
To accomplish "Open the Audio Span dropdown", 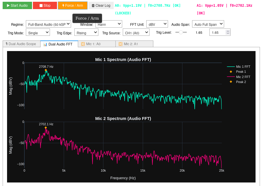I will (208, 24).
